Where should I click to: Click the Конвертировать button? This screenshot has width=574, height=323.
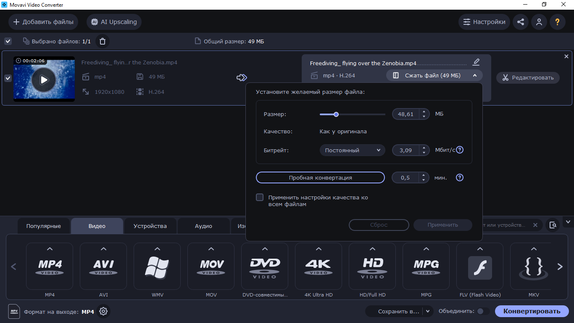[532, 311]
